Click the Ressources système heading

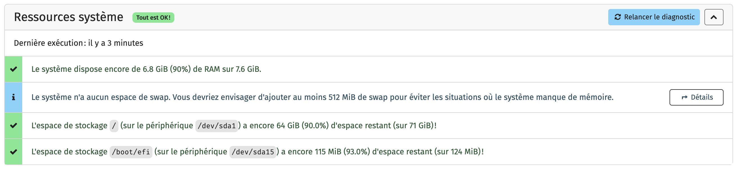pyautogui.click(x=69, y=17)
